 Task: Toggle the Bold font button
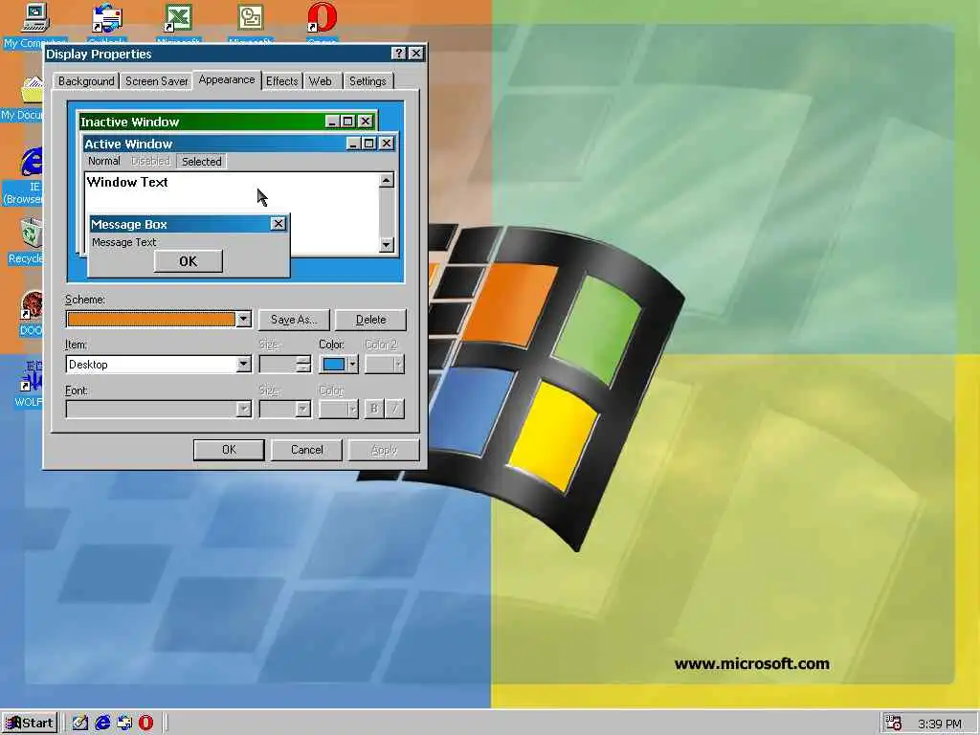pyautogui.click(x=374, y=410)
